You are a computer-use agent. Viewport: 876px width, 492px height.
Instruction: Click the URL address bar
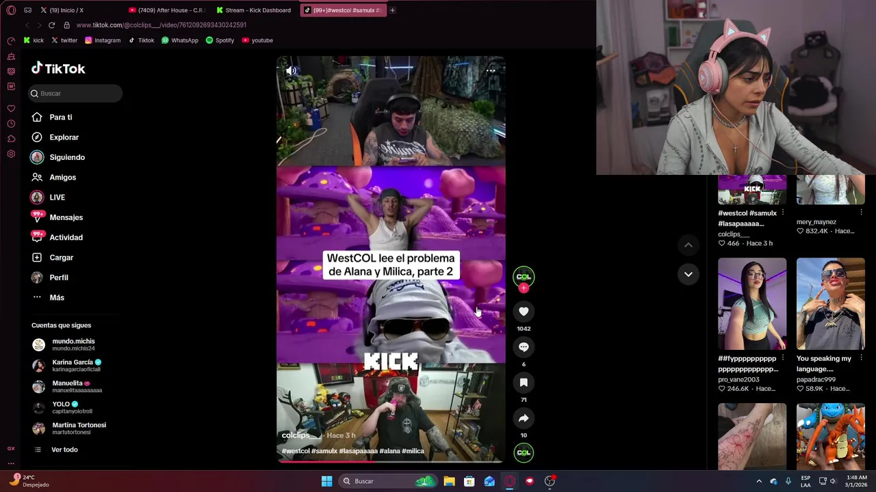coord(161,25)
